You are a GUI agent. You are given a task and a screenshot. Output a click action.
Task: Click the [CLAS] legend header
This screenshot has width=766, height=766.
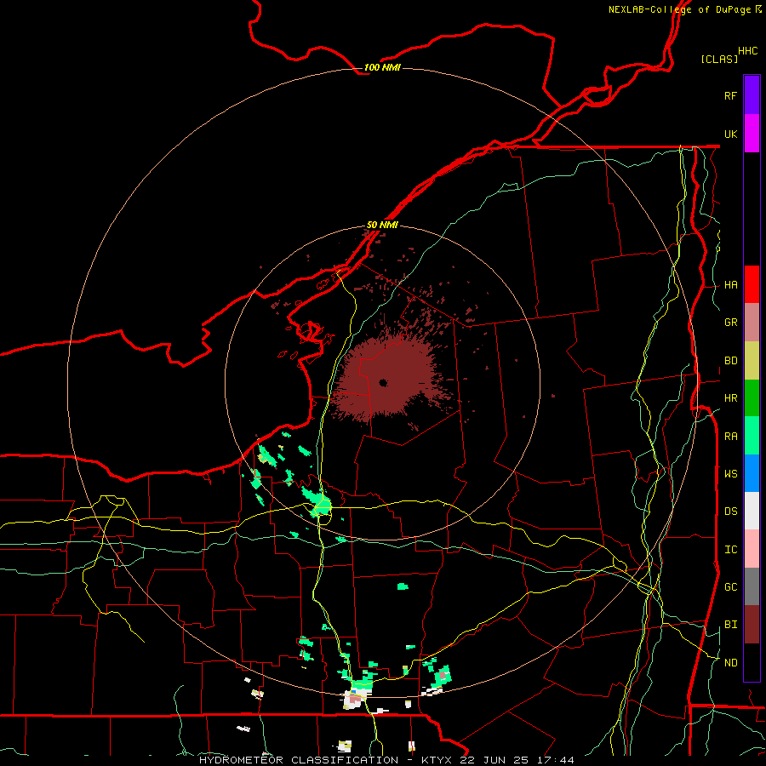point(719,59)
